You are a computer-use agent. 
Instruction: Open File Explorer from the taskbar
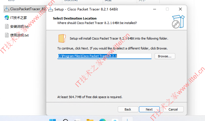[x=90, y=120]
